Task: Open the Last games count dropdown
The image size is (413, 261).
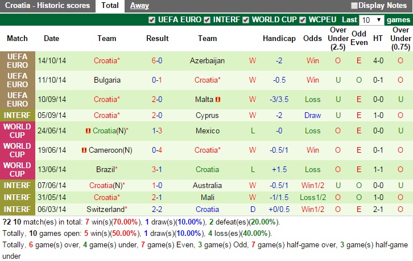Action: coord(372,20)
